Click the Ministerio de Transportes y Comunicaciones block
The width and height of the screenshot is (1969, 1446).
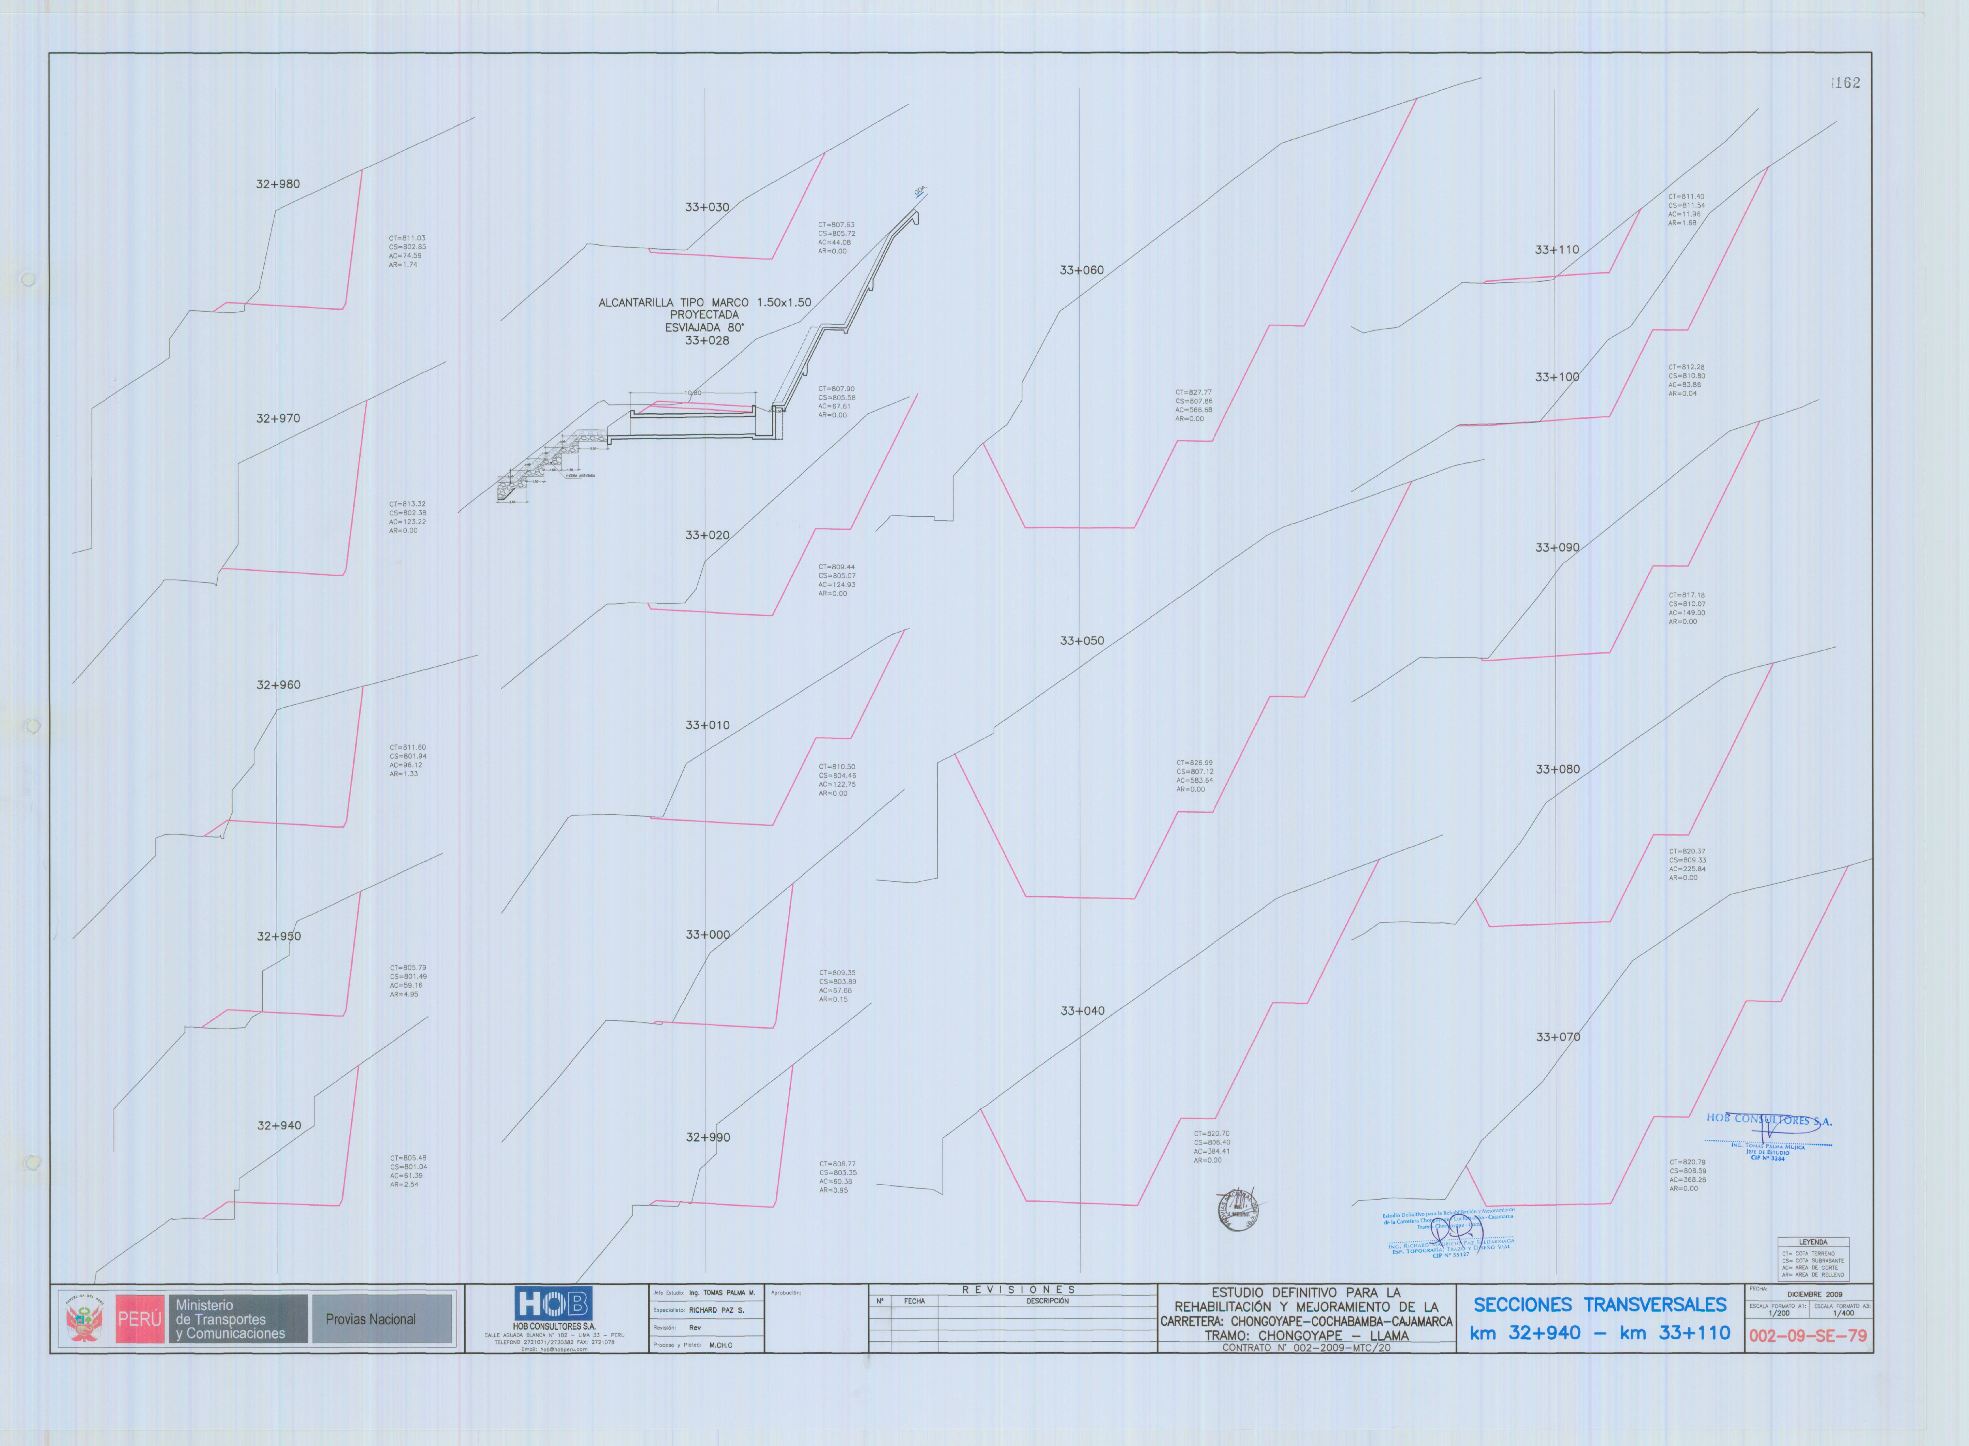click(x=237, y=1319)
